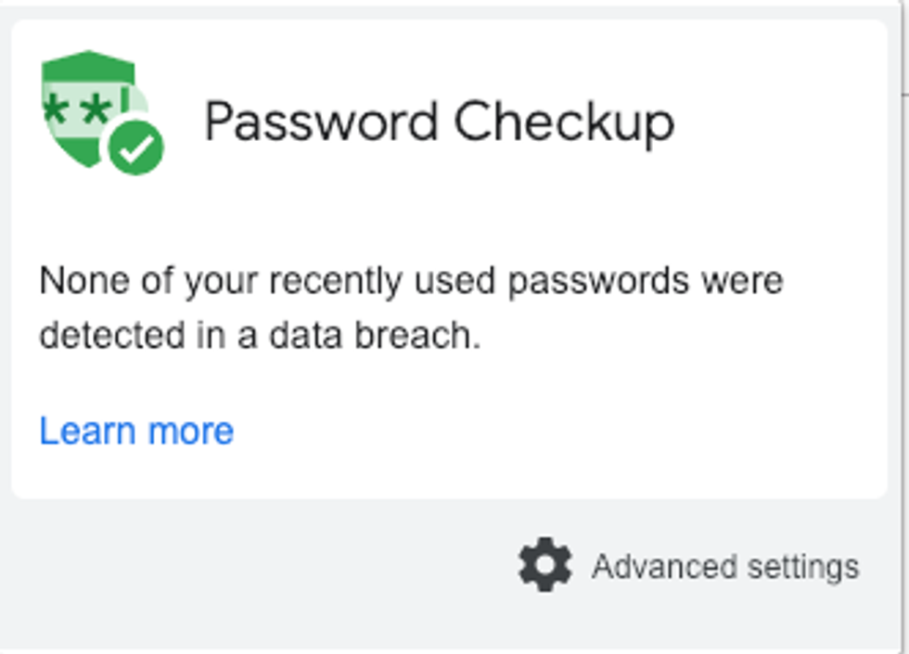This screenshot has height=654, width=909.
Task: Click the word 'Checkup' in the title
Action: 564,122
